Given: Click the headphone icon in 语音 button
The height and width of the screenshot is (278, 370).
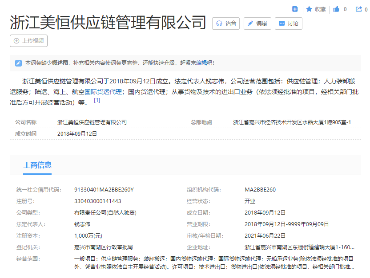Looking at the screenshot, I should point(219,23).
